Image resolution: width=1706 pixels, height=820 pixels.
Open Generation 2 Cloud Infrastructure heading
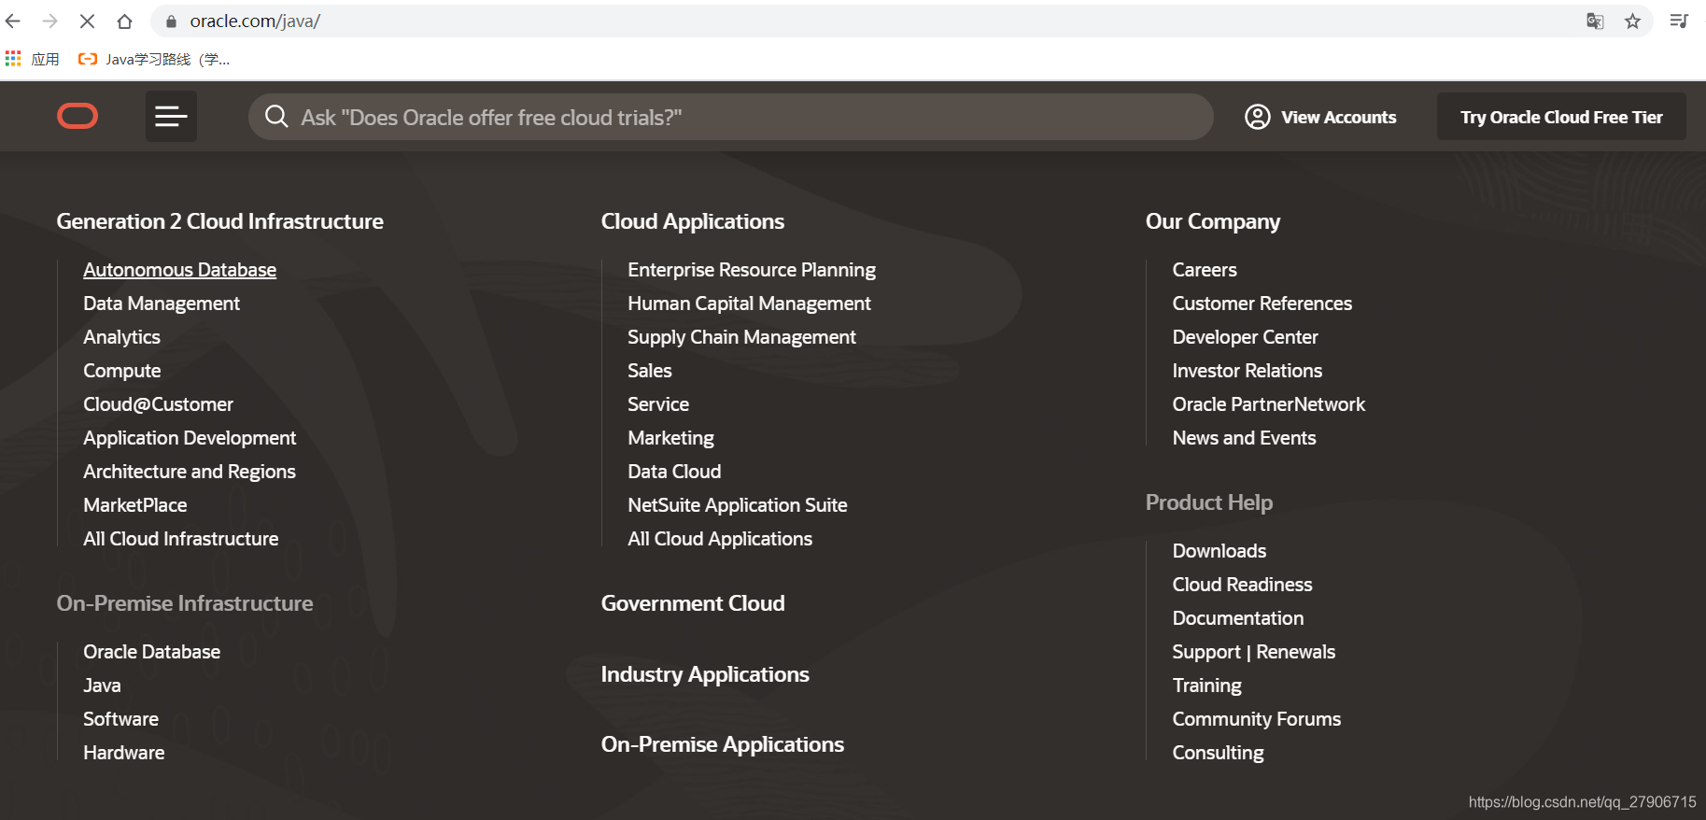pyautogui.click(x=219, y=221)
